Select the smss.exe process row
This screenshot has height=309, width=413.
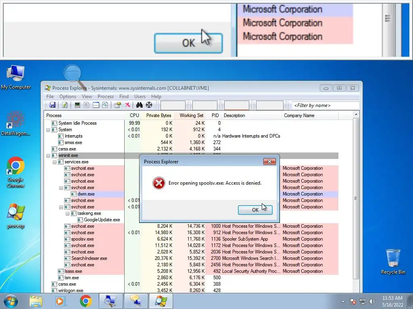pos(191,143)
